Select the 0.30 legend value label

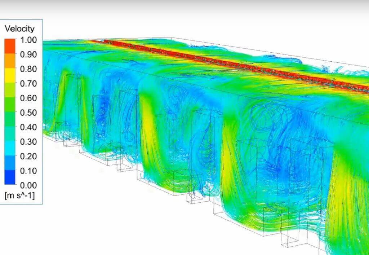(28, 141)
